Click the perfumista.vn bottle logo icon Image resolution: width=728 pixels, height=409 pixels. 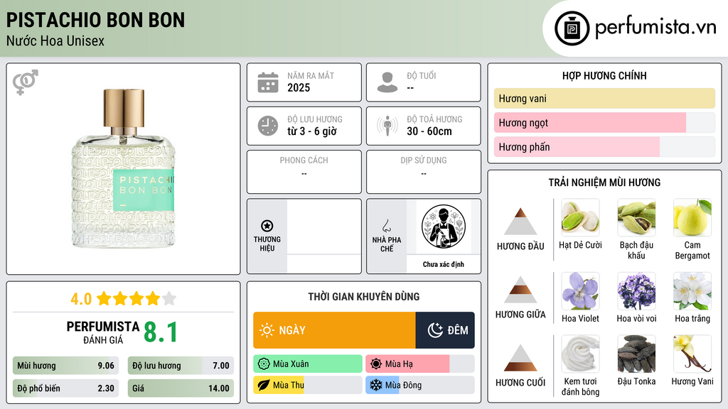tap(572, 28)
